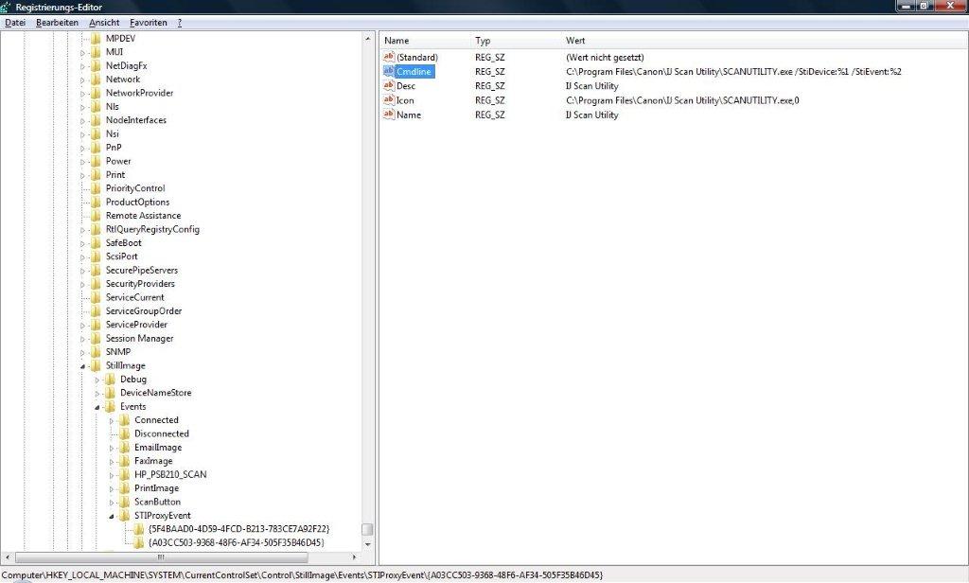The width and height of the screenshot is (969, 583).
Task: Open the Bearbeiten menu
Action: [59, 22]
